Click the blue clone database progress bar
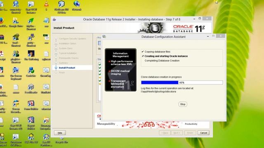The image size is (264, 148). 182,82
